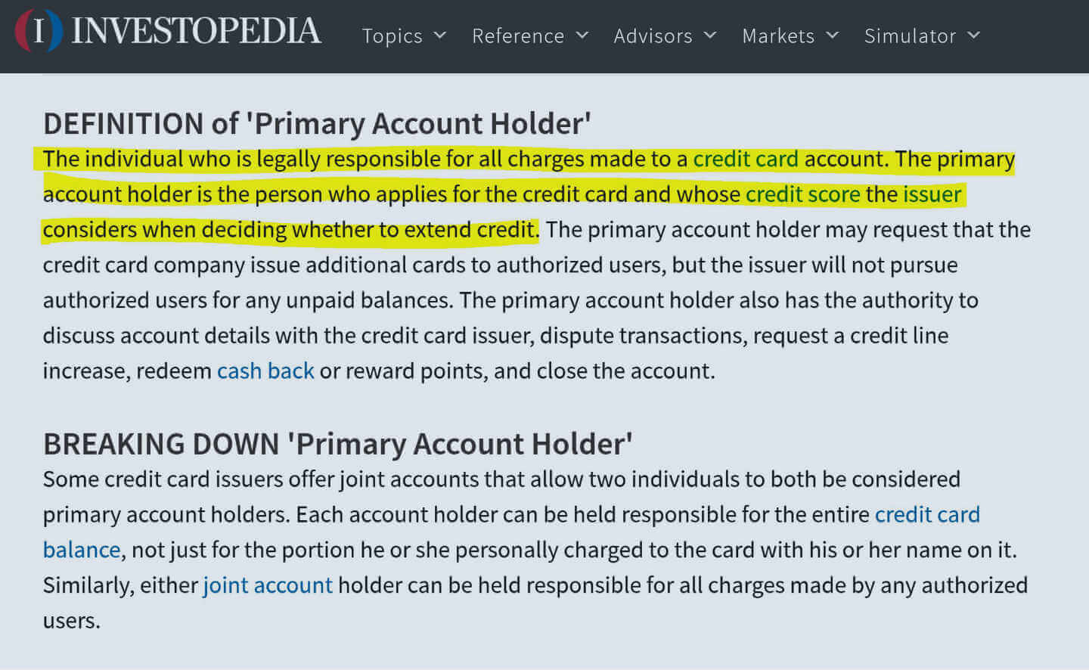
Task: Open the Simulator menu
Action: click(910, 36)
